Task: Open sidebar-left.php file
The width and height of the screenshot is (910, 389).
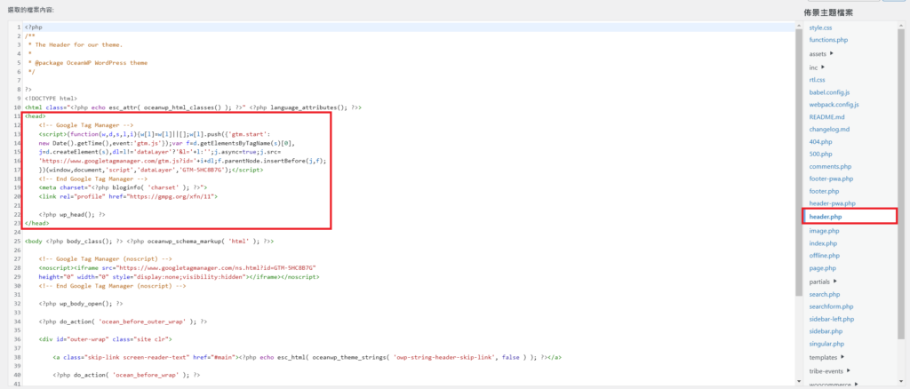Action: tap(832, 320)
